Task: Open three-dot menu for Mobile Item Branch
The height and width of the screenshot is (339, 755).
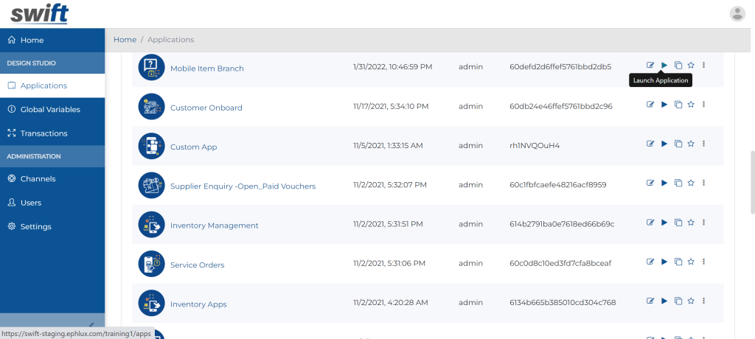Action: tap(704, 65)
